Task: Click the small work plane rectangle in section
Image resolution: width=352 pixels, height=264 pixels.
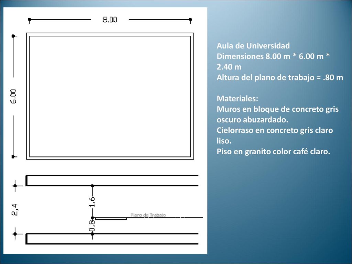Action: 111,218
